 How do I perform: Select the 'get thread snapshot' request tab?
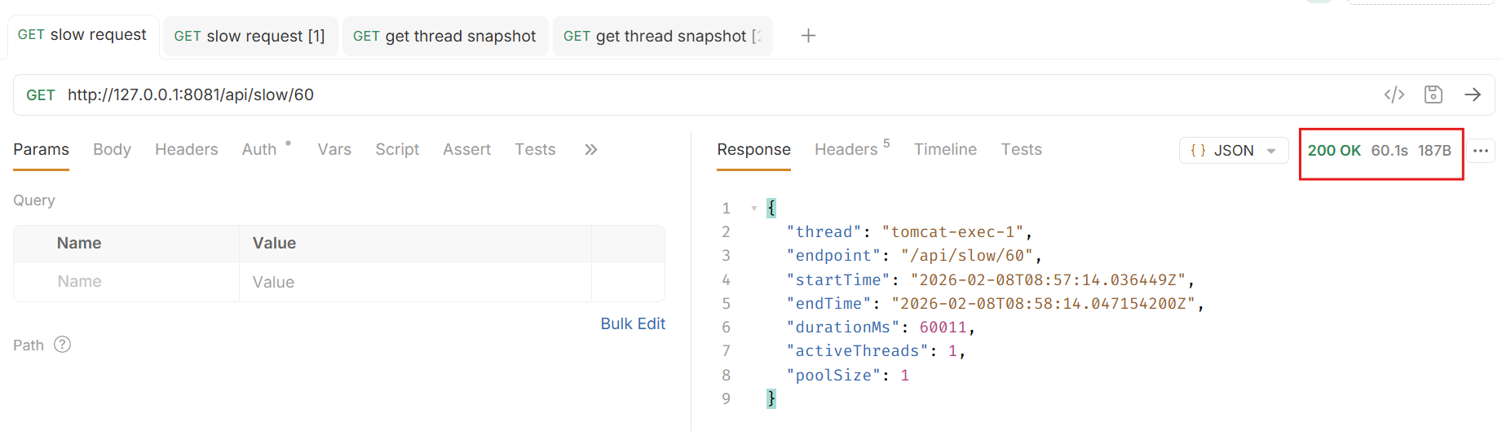(x=444, y=37)
